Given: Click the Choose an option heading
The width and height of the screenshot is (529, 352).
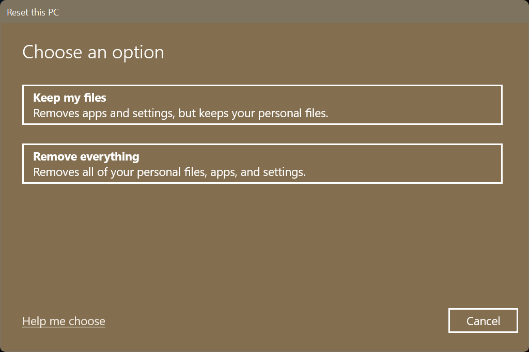Looking at the screenshot, I should pyautogui.click(x=92, y=52).
